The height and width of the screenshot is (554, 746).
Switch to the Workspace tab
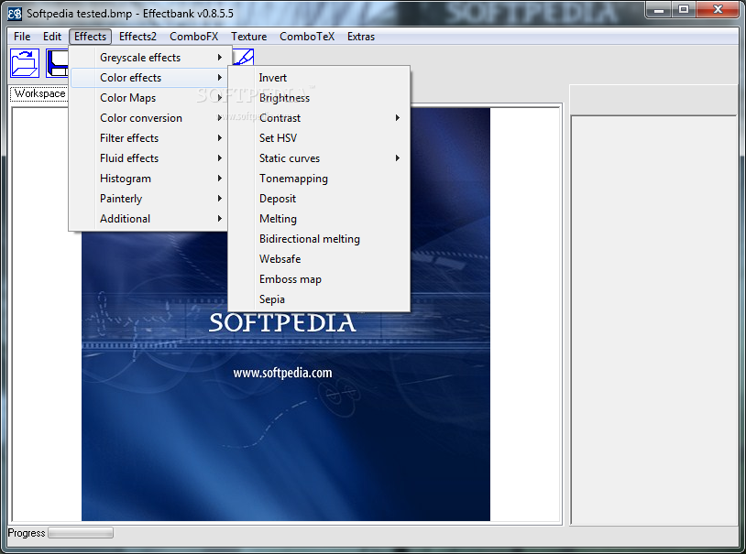click(x=39, y=93)
